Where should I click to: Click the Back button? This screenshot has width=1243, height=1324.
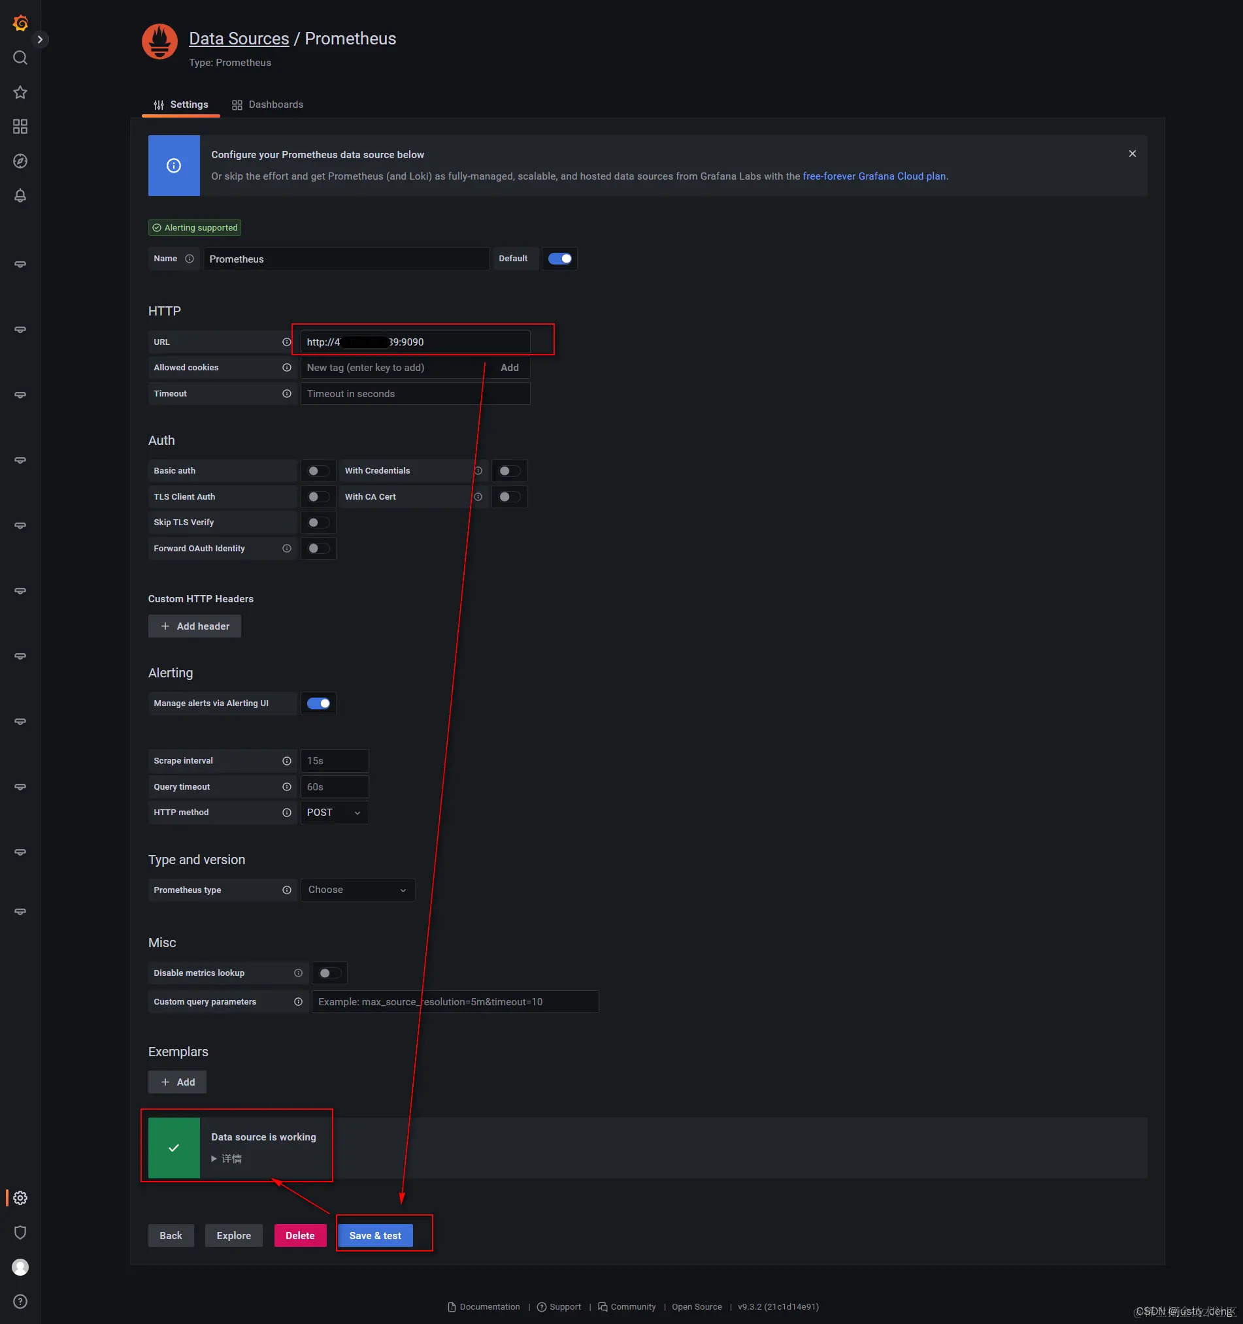(171, 1235)
